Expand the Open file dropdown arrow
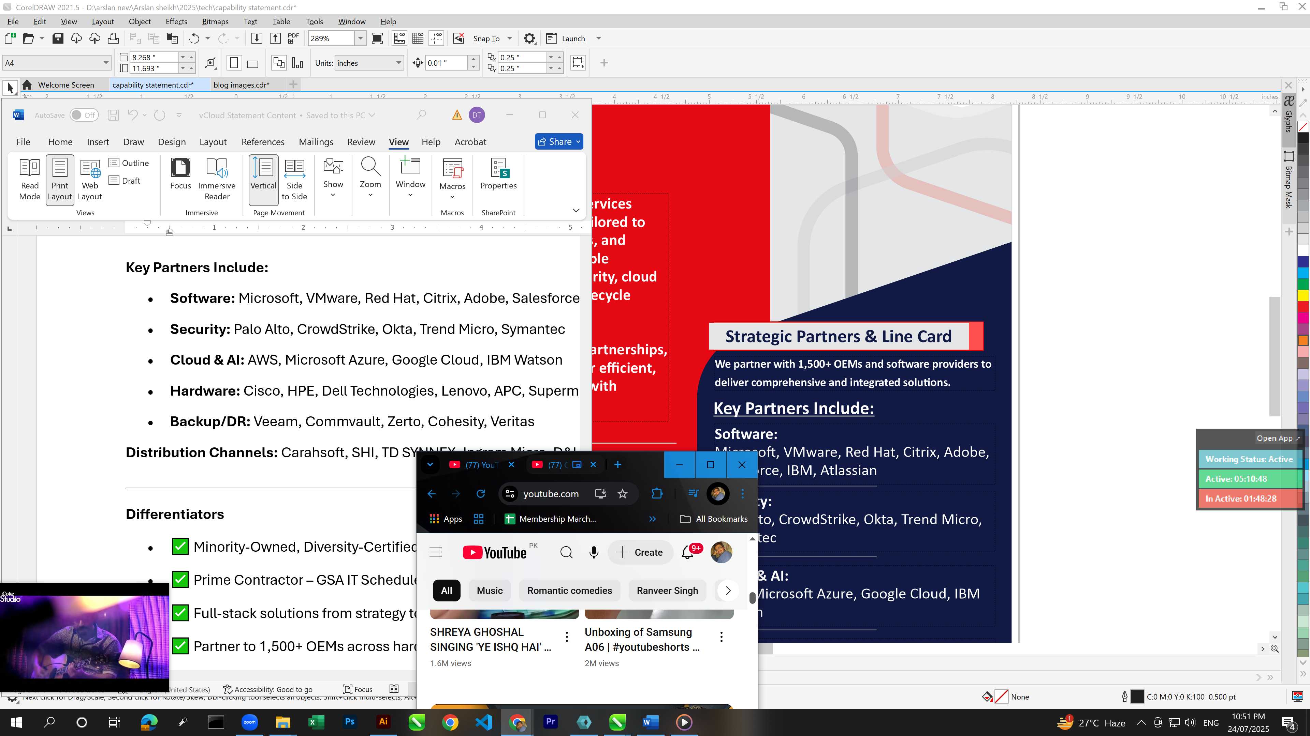The width and height of the screenshot is (1310, 736). (42, 38)
